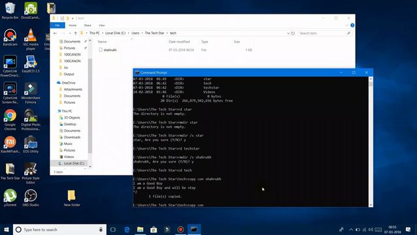Open the recent locations dropdown arrow

tap(70, 33)
